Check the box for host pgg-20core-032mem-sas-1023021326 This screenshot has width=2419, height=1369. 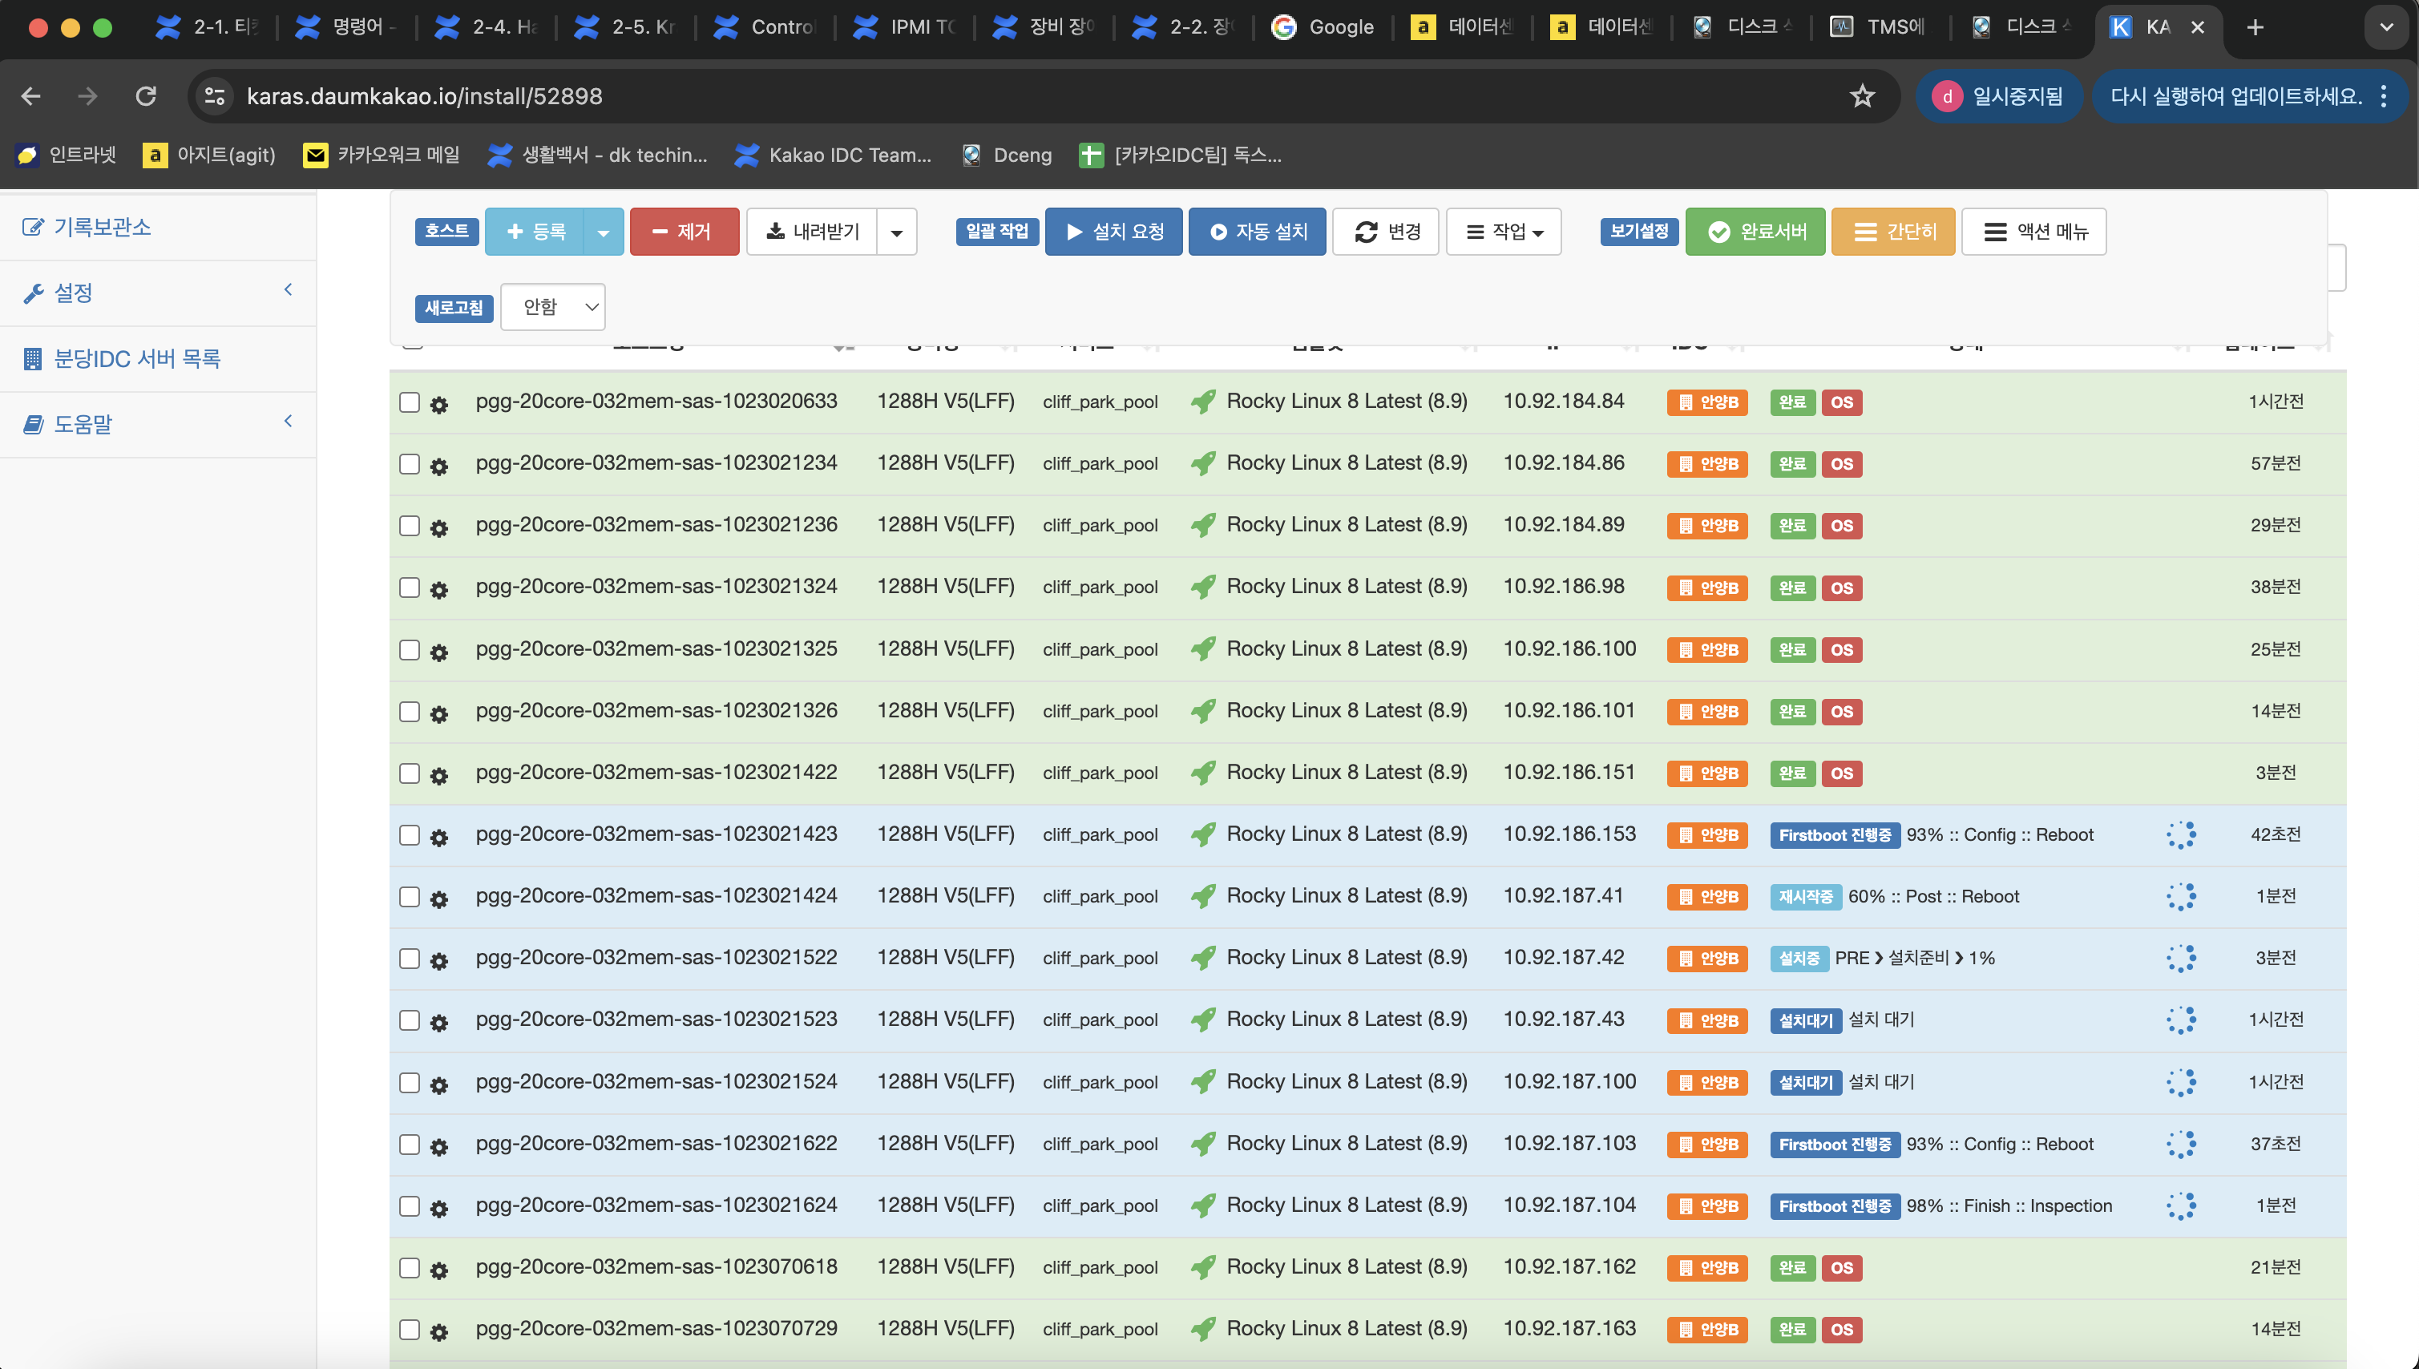(409, 712)
